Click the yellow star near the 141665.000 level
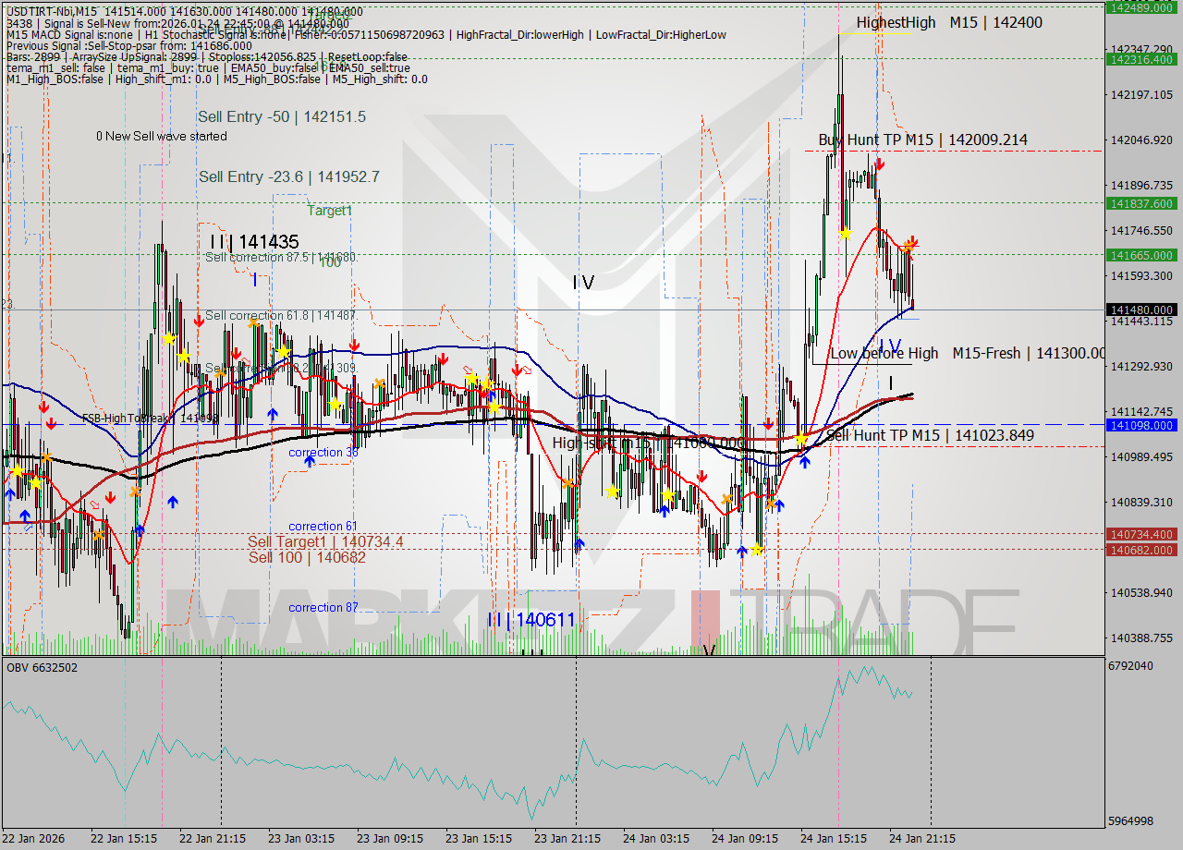Image resolution: width=1183 pixels, height=850 pixels. click(846, 233)
